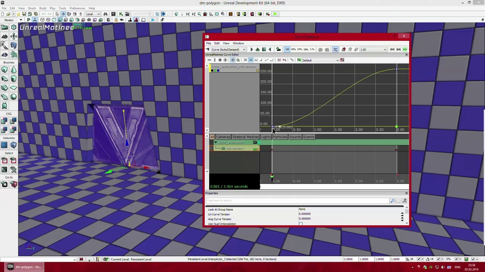485x272 pixels.
Task: Click the properties search magnifier icon
Action: [x=393, y=201]
